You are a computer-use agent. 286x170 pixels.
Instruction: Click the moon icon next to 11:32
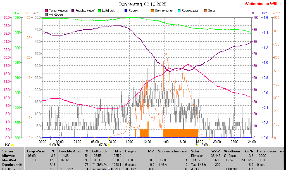(x=13, y=145)
